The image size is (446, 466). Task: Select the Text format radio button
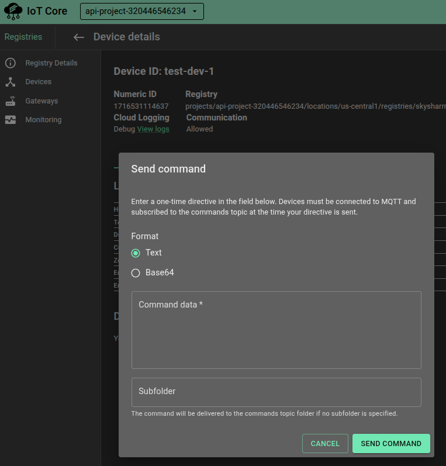coord(136,253)
